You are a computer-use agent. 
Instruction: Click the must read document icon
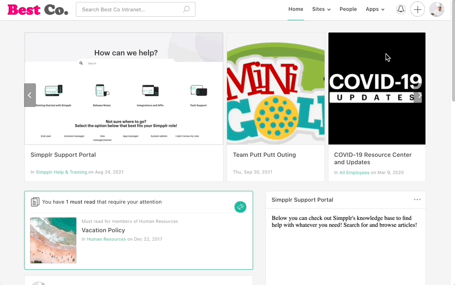point(35,202)
